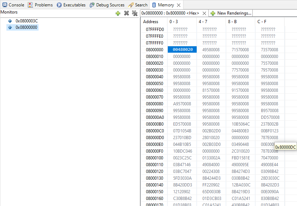Select cell ED570008 in row 080000B0
The width and height of the screenshot is (297, 206).
click(182, 124)
